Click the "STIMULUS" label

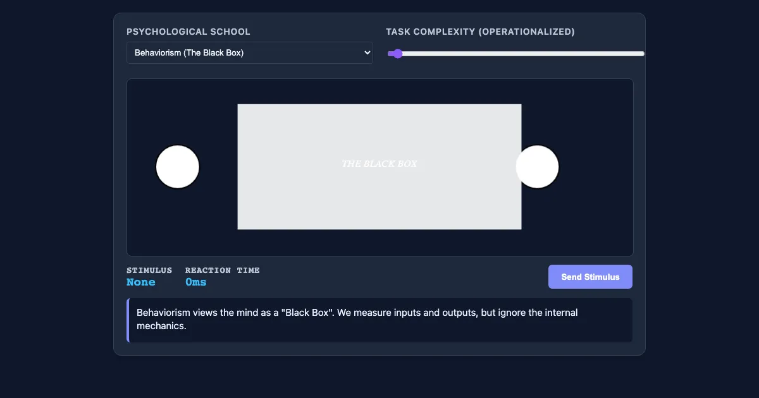click(x=149, y=270)
